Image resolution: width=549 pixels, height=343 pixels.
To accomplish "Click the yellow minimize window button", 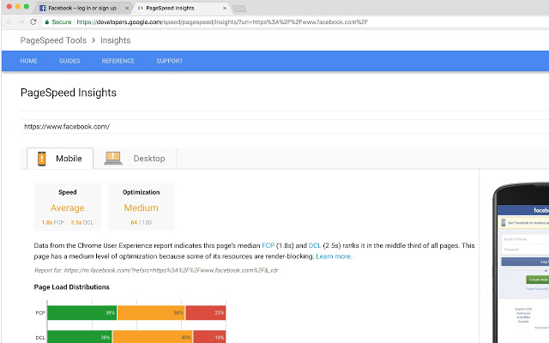I will click(x=18, y=6).
